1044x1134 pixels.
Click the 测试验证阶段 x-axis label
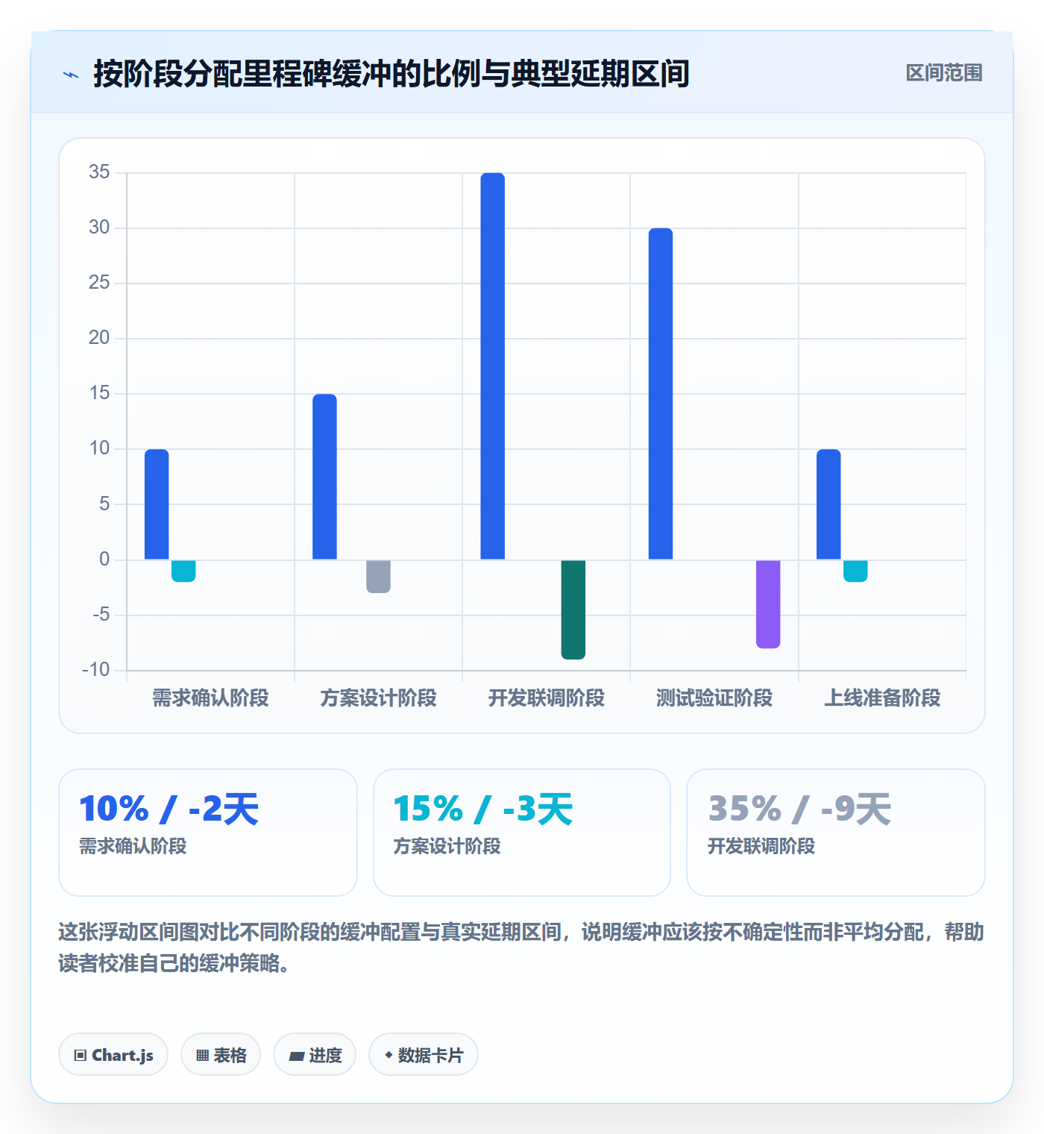pos(714,698)
